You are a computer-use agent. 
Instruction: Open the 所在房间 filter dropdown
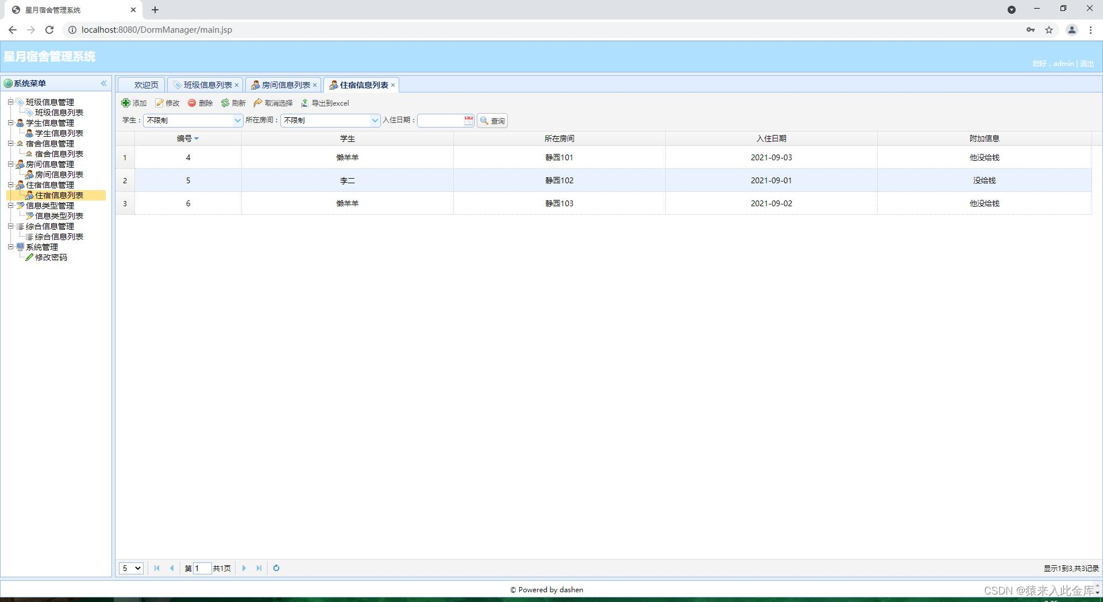click(375, 121)
